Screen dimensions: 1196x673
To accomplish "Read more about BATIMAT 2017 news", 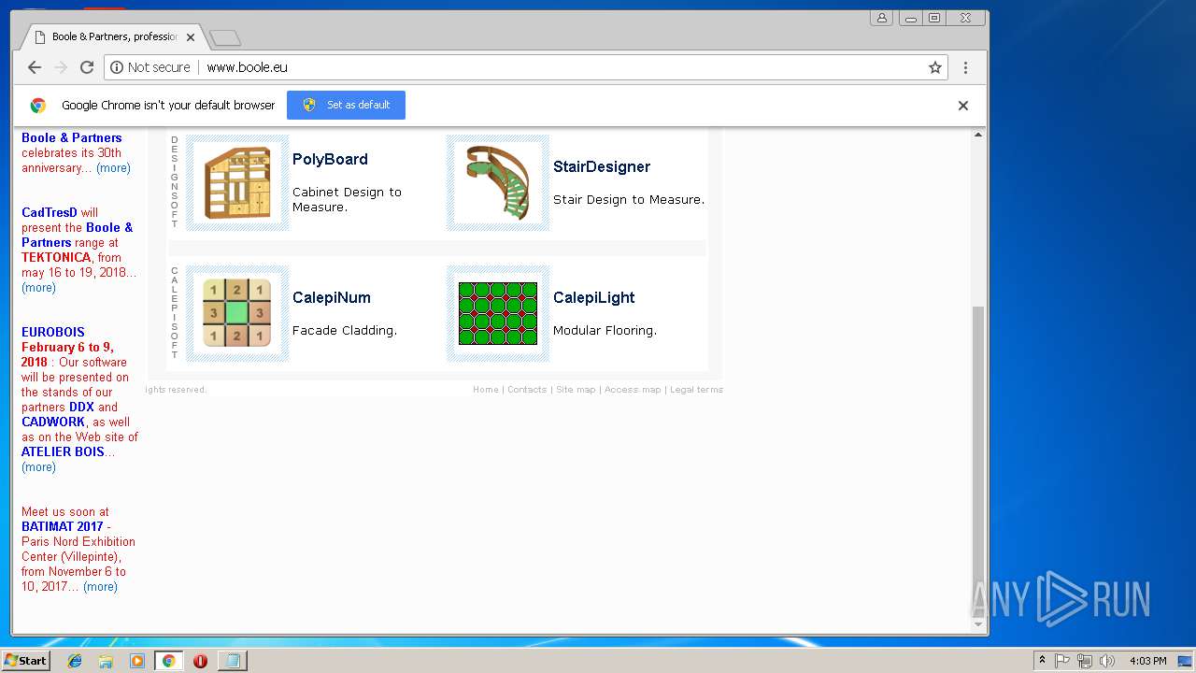I will pyautogui.click(x=100, y=587).
